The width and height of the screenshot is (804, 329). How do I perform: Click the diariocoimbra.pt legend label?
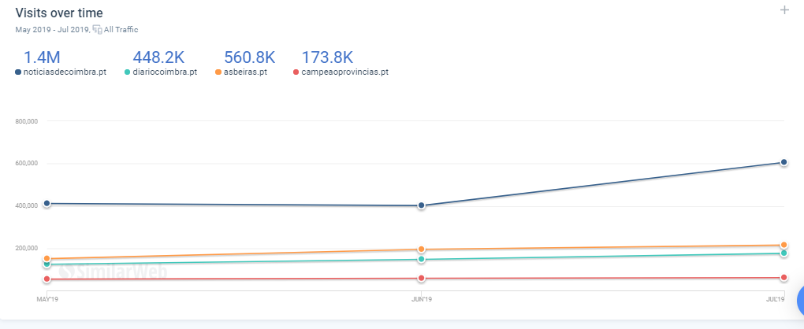click(165, 72)
